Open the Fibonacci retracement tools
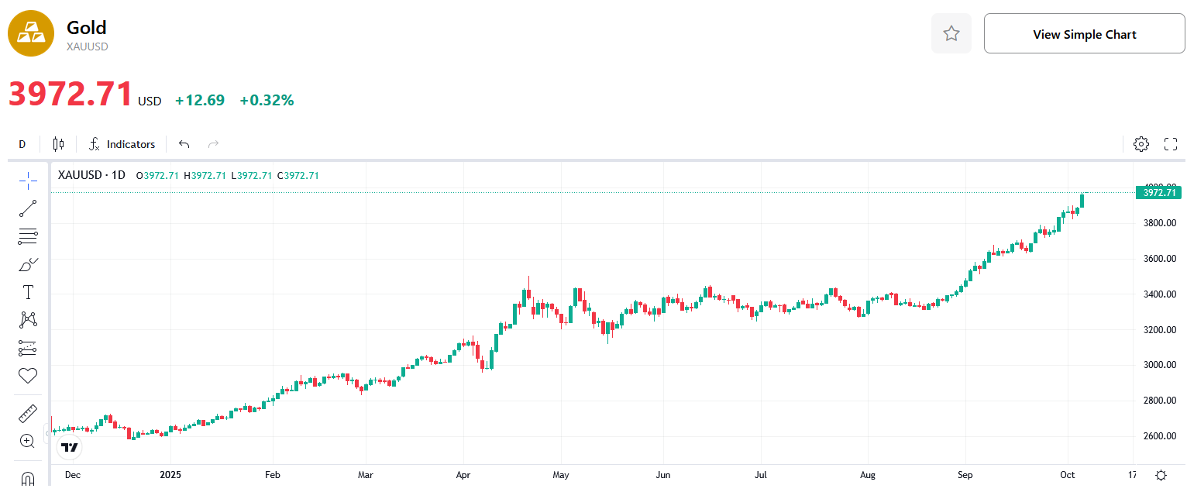 pyautogui.click(x=28, y=237)
